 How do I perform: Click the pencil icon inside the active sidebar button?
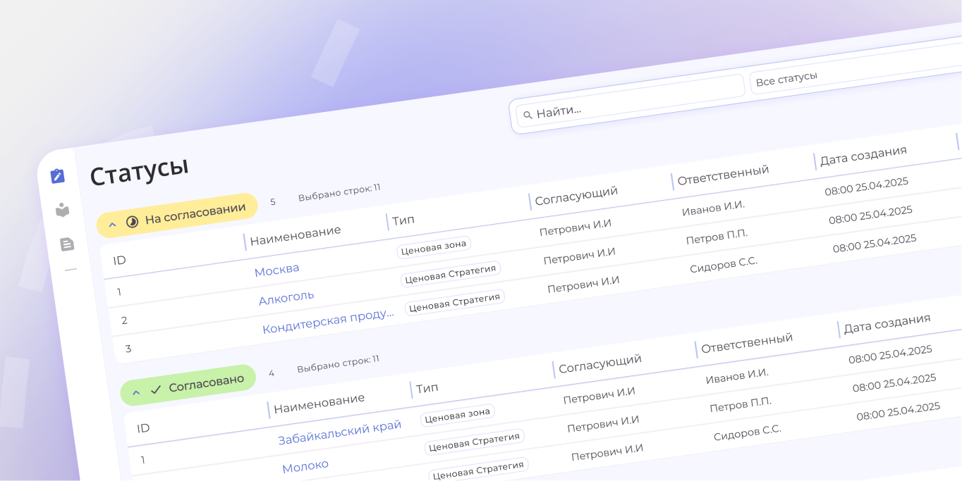[x=57, y=175]
